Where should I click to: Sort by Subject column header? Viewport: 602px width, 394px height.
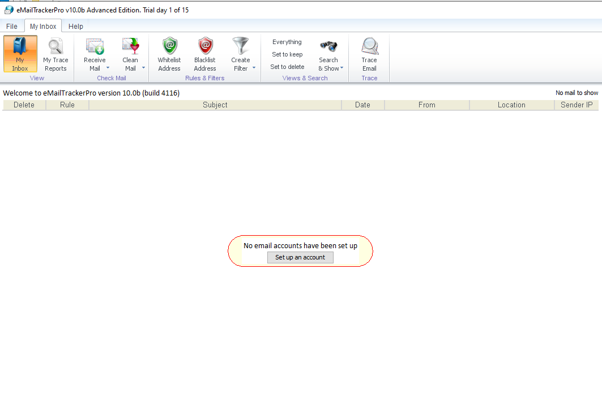tap(215, 105)
